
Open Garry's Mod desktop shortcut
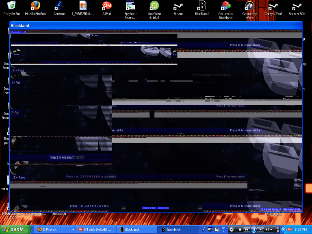tap(273, 9)
